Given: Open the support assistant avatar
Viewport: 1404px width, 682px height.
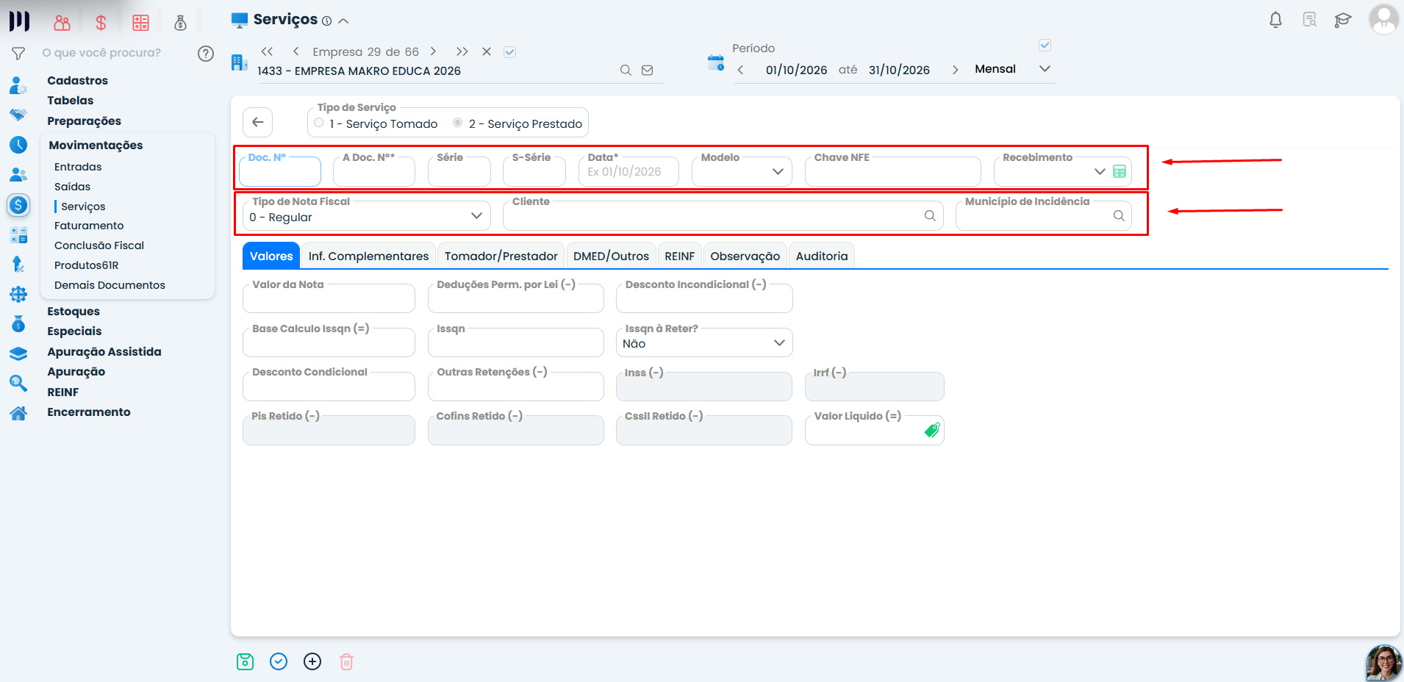Looking at the screenshot, I should pos(1384,663).
